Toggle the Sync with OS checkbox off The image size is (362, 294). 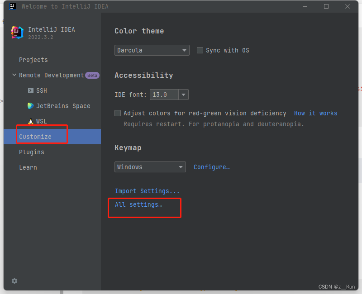coord(200,50)
